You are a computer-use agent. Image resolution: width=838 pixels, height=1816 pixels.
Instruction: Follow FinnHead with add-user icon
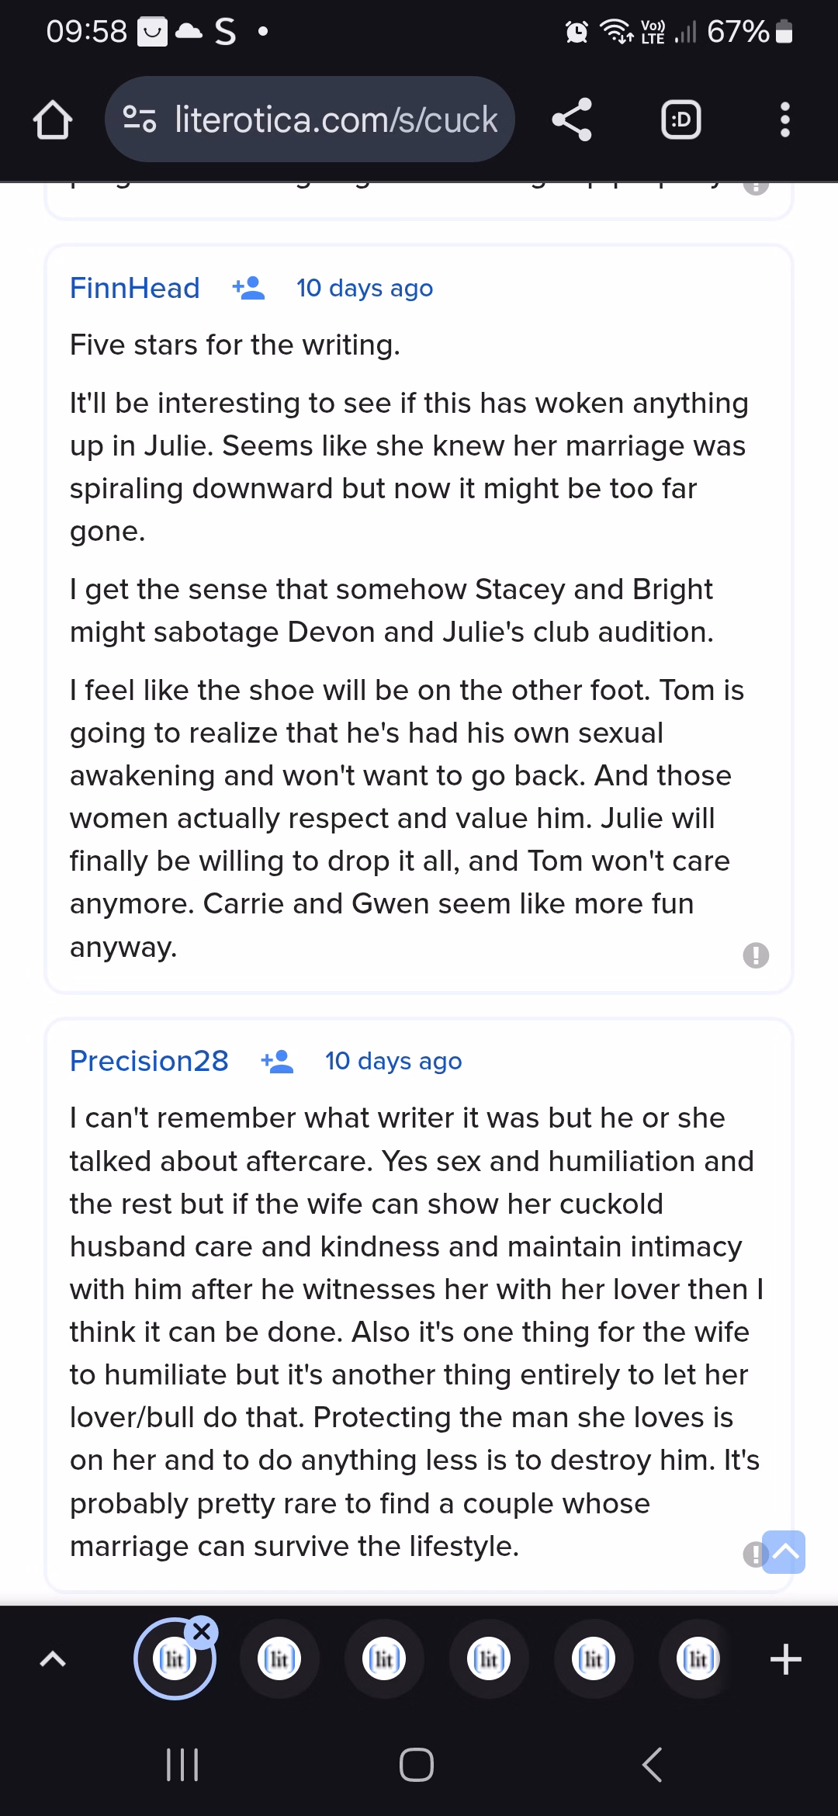pos(248,288)
